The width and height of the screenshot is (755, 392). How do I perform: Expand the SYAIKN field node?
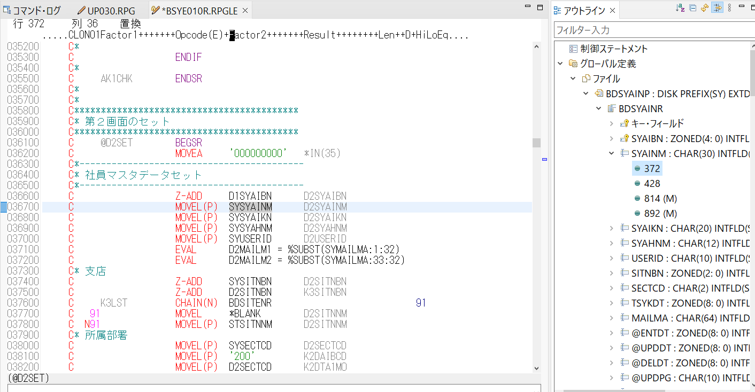pyautogui.click(x=611, y=228)
